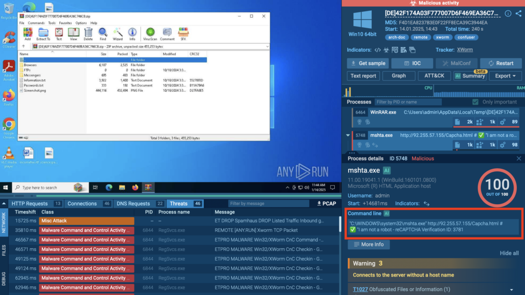
Task: Open the task info circle icon
Action: pyautogui.click(x=508, y=13)
